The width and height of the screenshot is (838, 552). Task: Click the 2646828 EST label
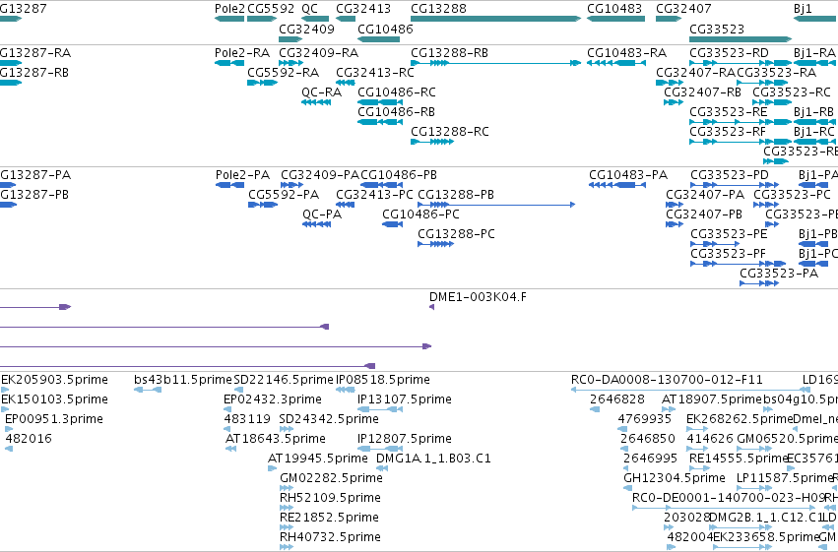click(617, 399)
